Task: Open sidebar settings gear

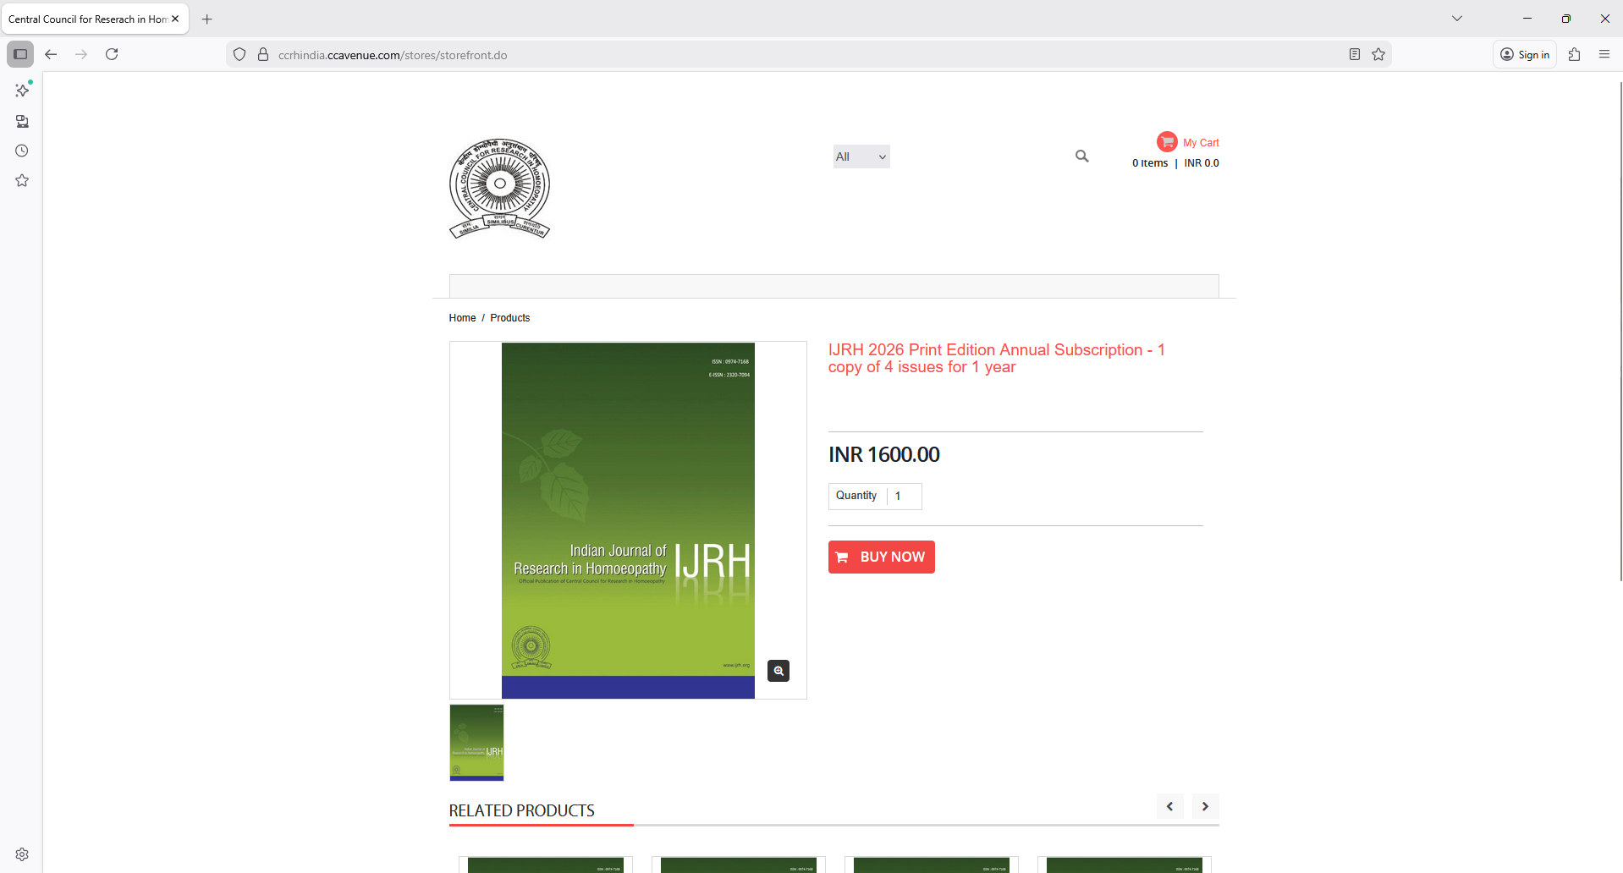Action: coord(22,854)
